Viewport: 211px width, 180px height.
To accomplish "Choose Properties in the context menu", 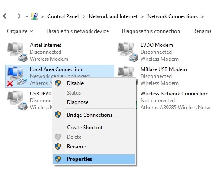I will point(94,159).
